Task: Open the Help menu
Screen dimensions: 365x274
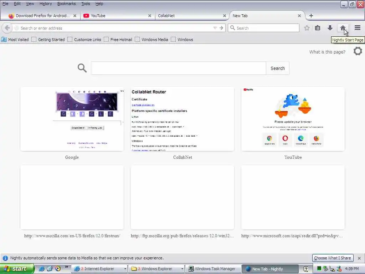Action: (x=99, y=4)
